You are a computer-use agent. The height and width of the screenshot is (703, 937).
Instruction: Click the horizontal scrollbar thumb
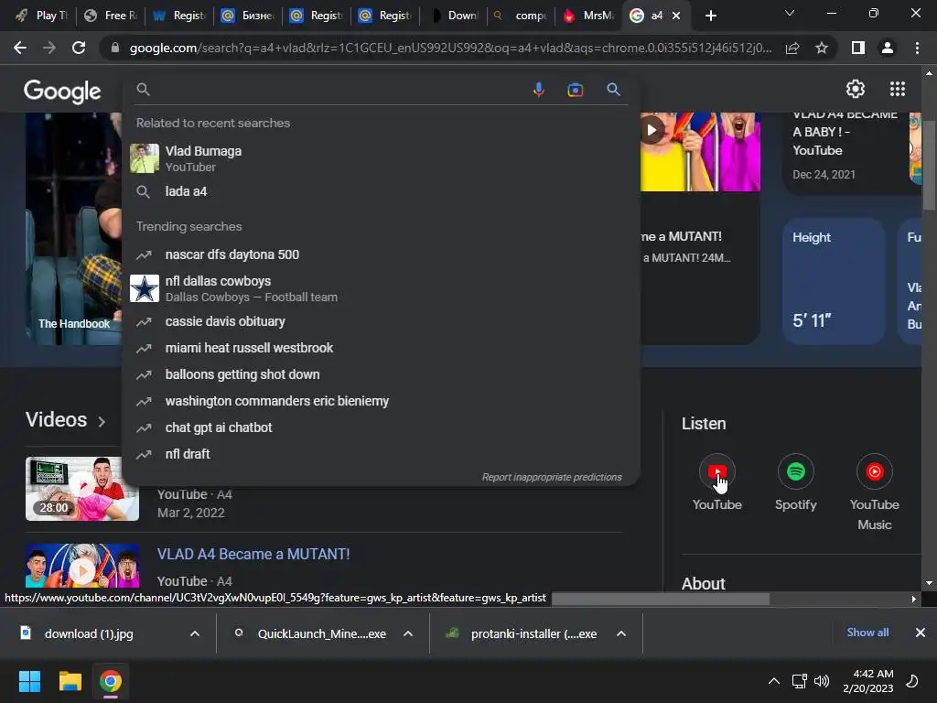point(661,599)
